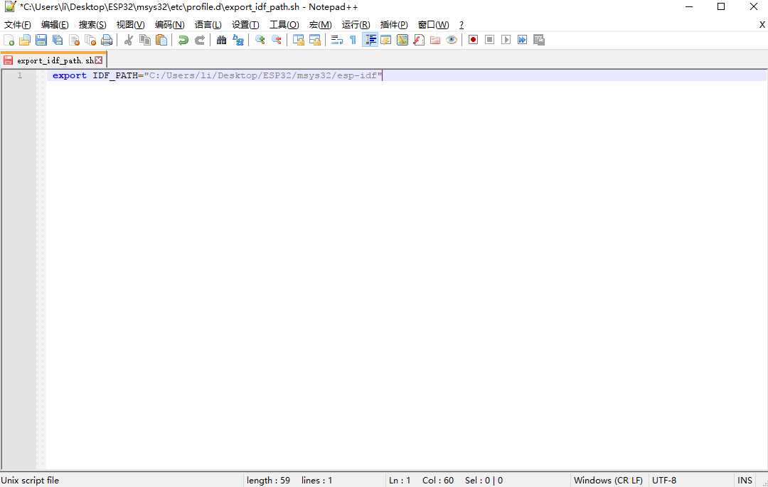This screenshot has width=768, height=487.
Task: Click the Paste clipboard icon
Action: 161,40
